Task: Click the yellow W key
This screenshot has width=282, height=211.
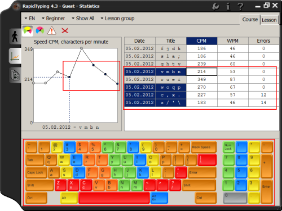Action: [x=64, y=160]
